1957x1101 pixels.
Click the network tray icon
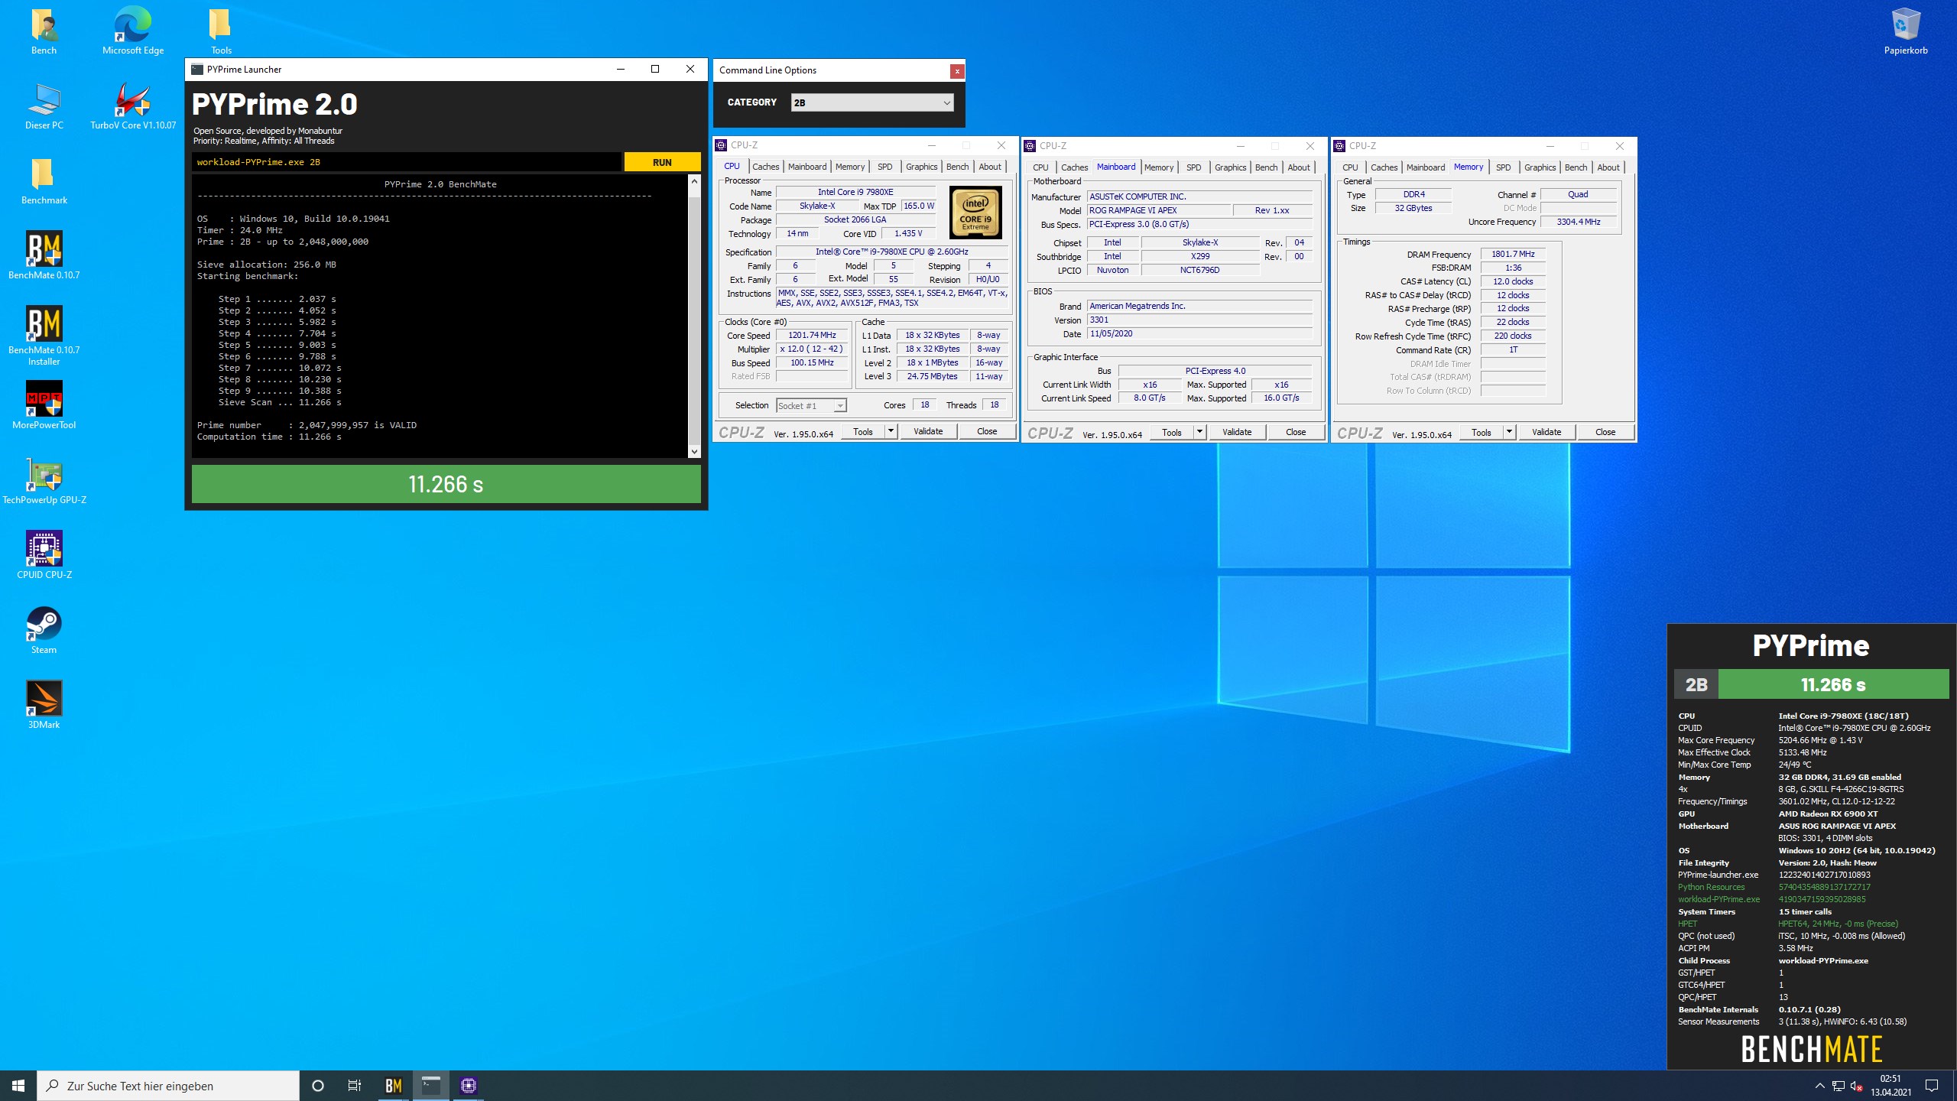click(1839, 1086)
